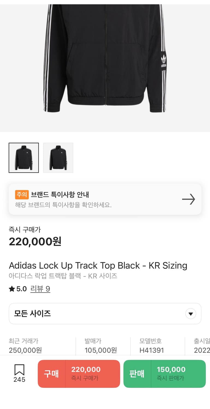Screen dimensions: 210x409
Task: Open the 브랜드 특이사항 안내 notice banner
Action: click(x=105, y=199)
